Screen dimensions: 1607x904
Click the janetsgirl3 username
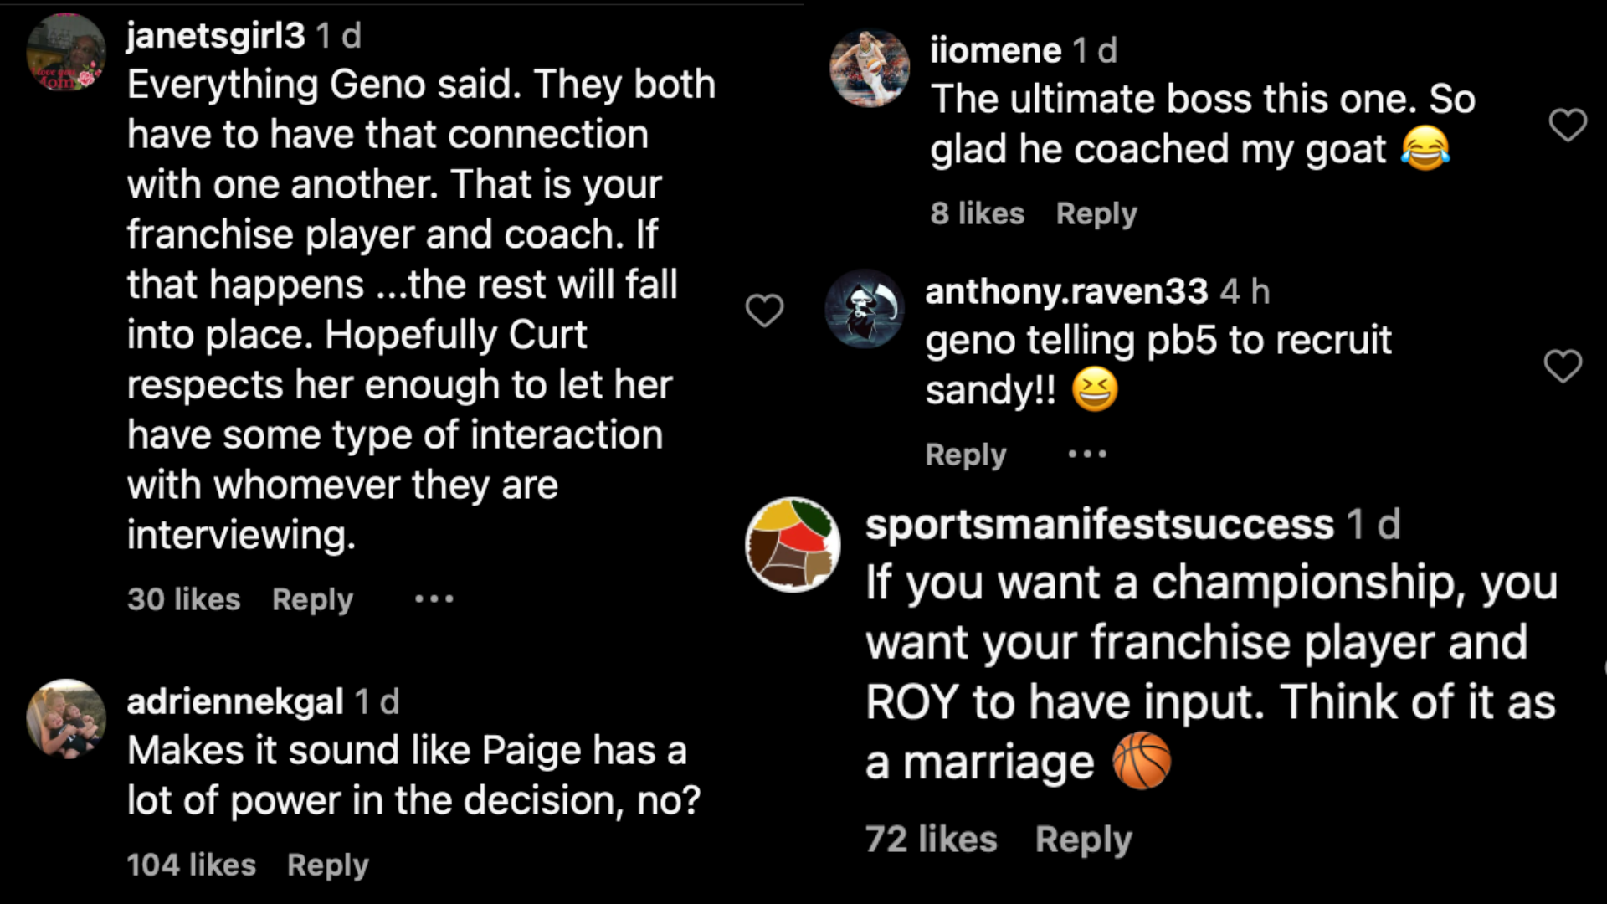(216, 36)
